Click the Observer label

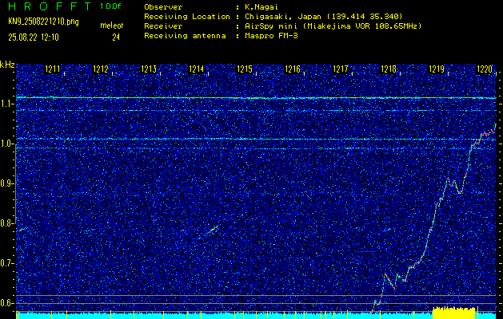163,6
